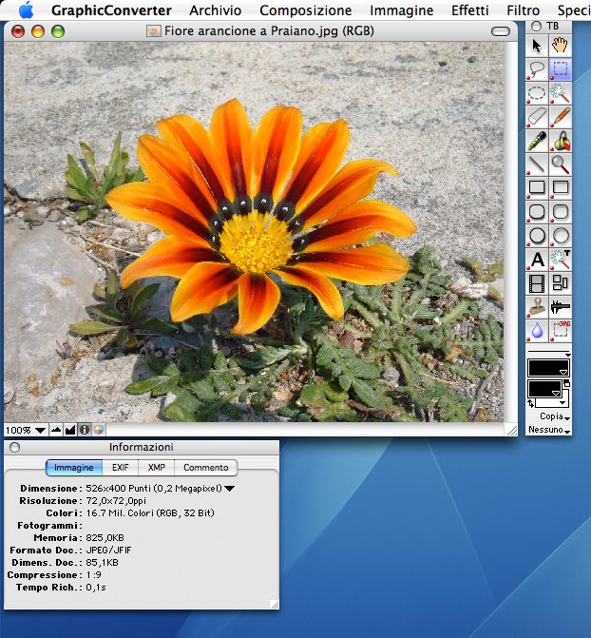
Task: Click the foreground color swatch
Action: [547, 368]
